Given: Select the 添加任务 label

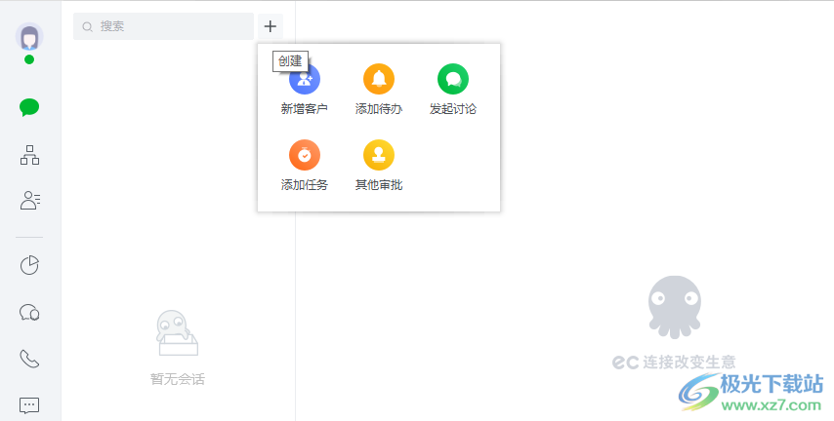Looking at the screenshot, I should (305, 185).
